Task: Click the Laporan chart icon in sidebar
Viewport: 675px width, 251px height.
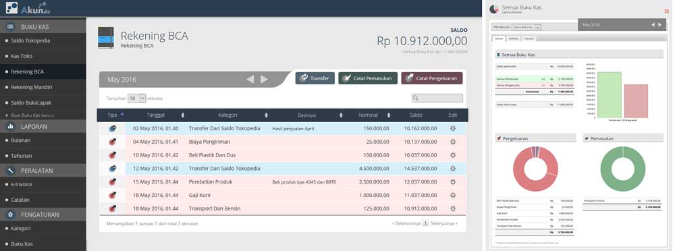Action: pyautogui.click(x=11, y=127)
